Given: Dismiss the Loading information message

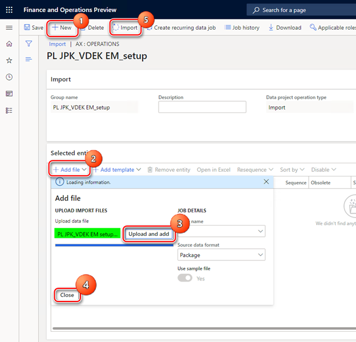Looking at the screenshot, I should click(266, 182).
